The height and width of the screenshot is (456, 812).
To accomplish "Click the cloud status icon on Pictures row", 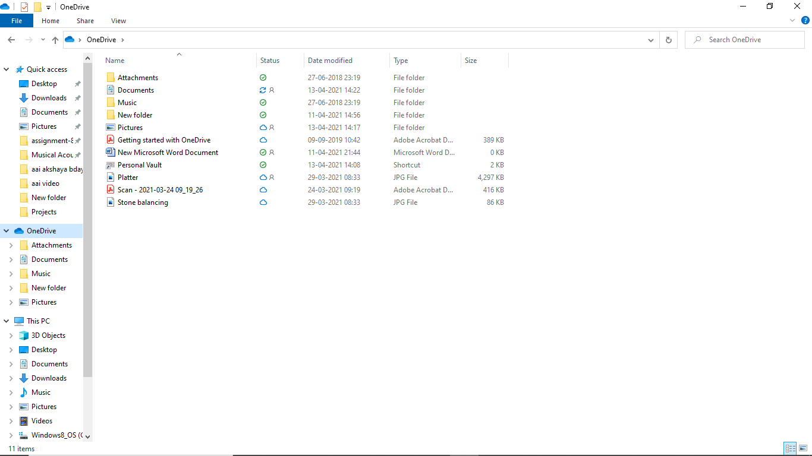I will click(x=263, y=128).
